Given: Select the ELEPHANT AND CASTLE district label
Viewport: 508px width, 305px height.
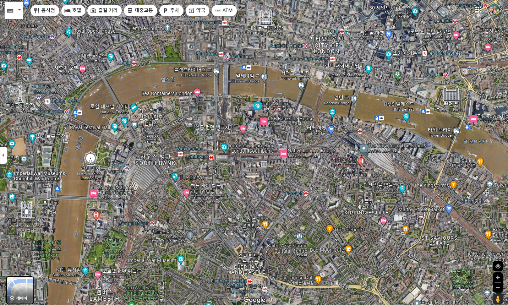Looking at the screenshot, I should tap(248, 264).
